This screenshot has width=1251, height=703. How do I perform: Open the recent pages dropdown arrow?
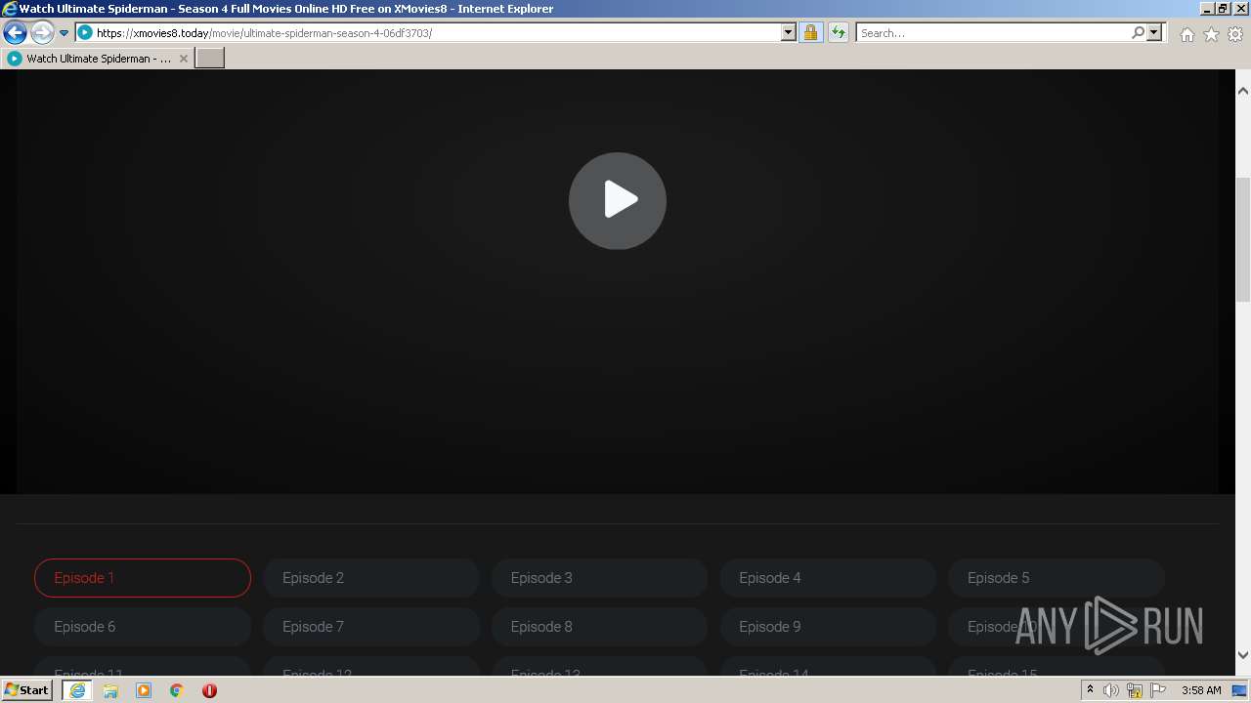(65, 33)
